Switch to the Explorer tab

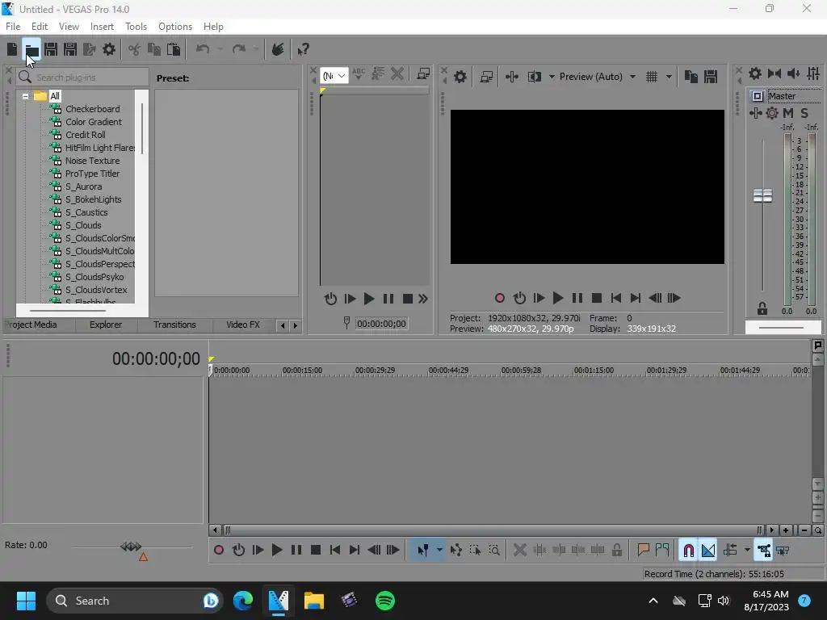coord(106,325)
